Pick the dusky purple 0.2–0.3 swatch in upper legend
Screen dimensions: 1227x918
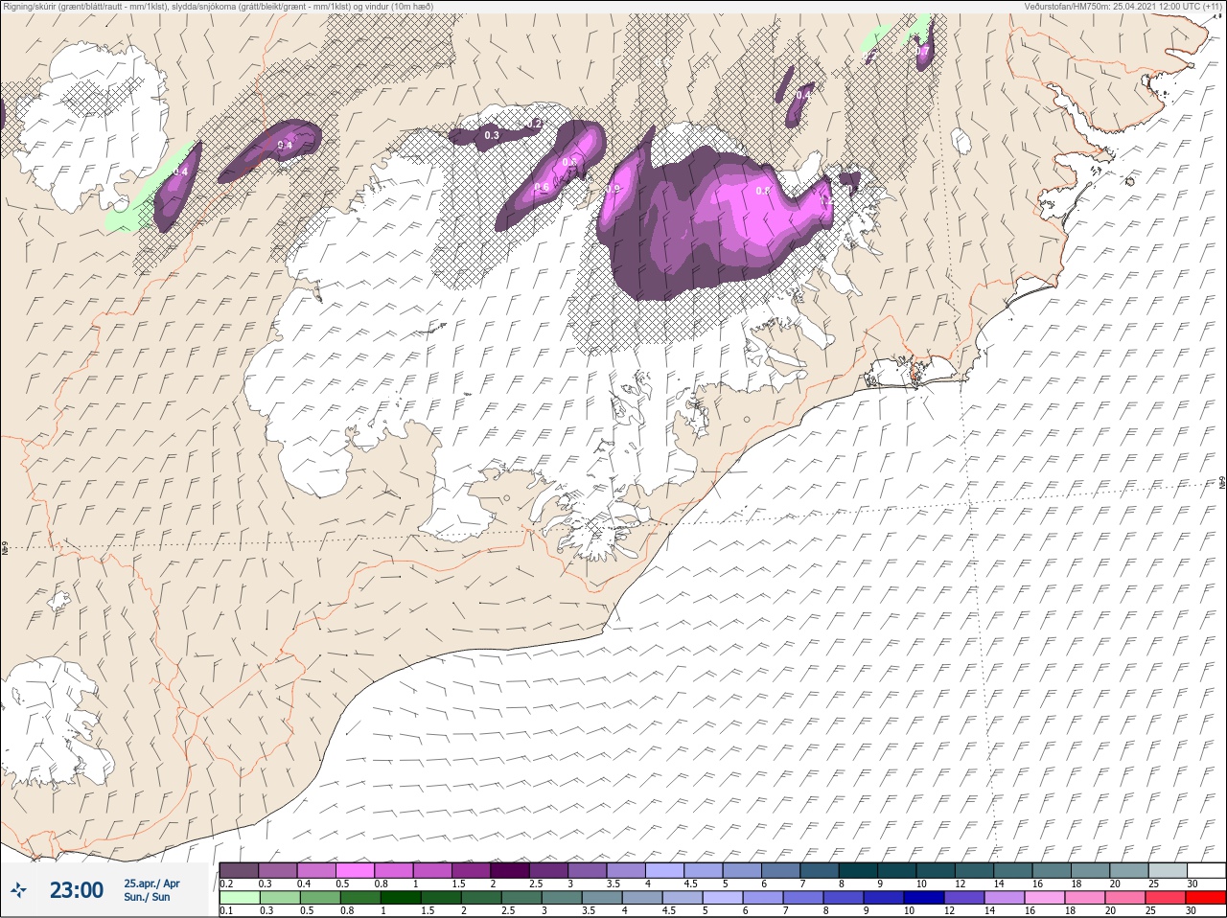pyautogui.click(x=239, y=870)
